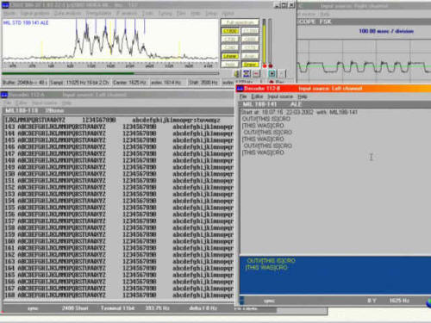
Task: Click the Full spectrum button
Action: click(x=240, y=22)
